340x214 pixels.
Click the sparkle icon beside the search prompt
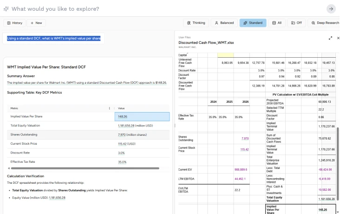coord(6,9)
